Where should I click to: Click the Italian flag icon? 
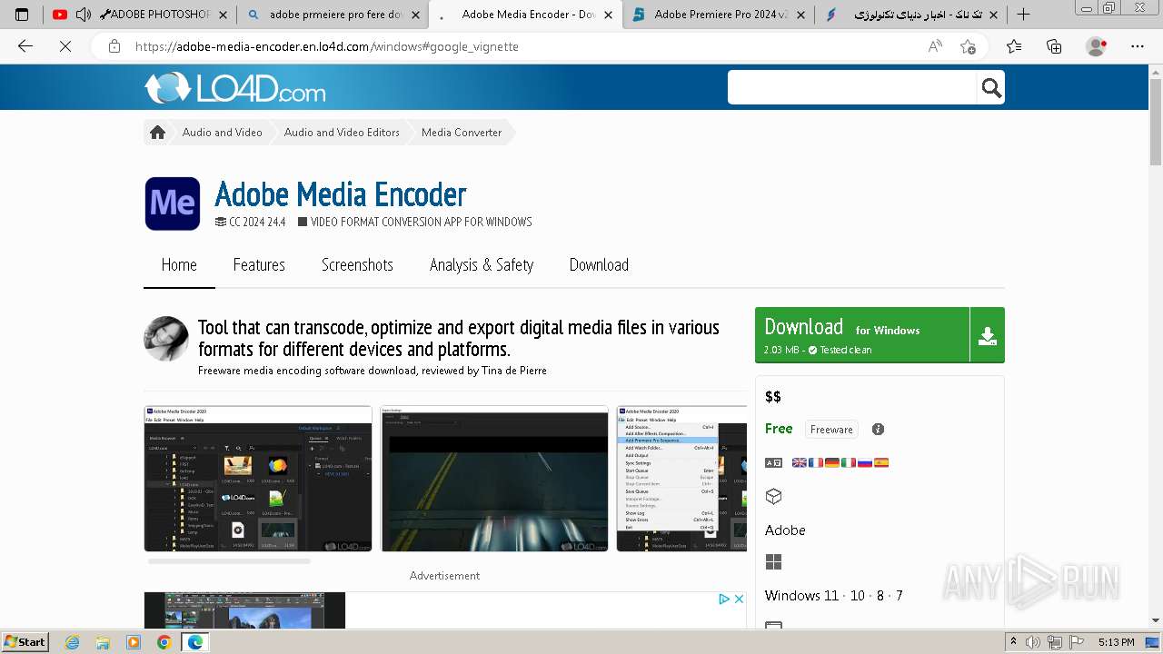tap(849, 462)
